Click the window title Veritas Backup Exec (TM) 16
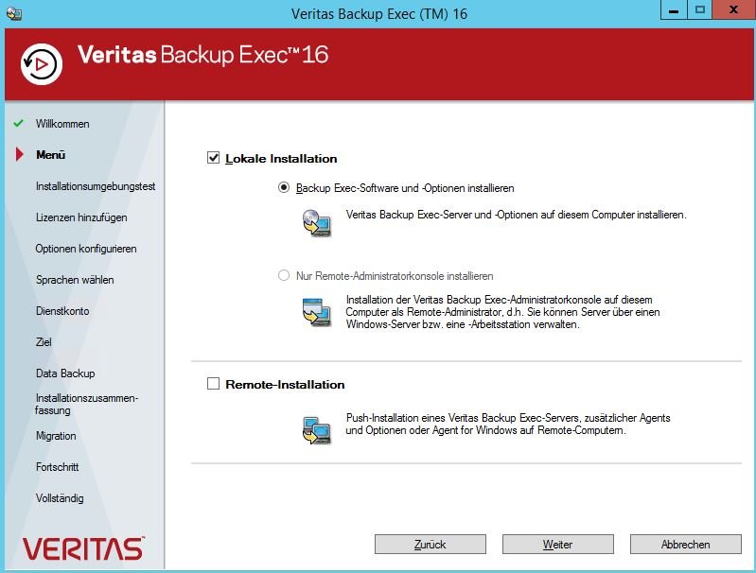Image resolution: width=756 pixels, height=573 pixels. coord(379,14)
